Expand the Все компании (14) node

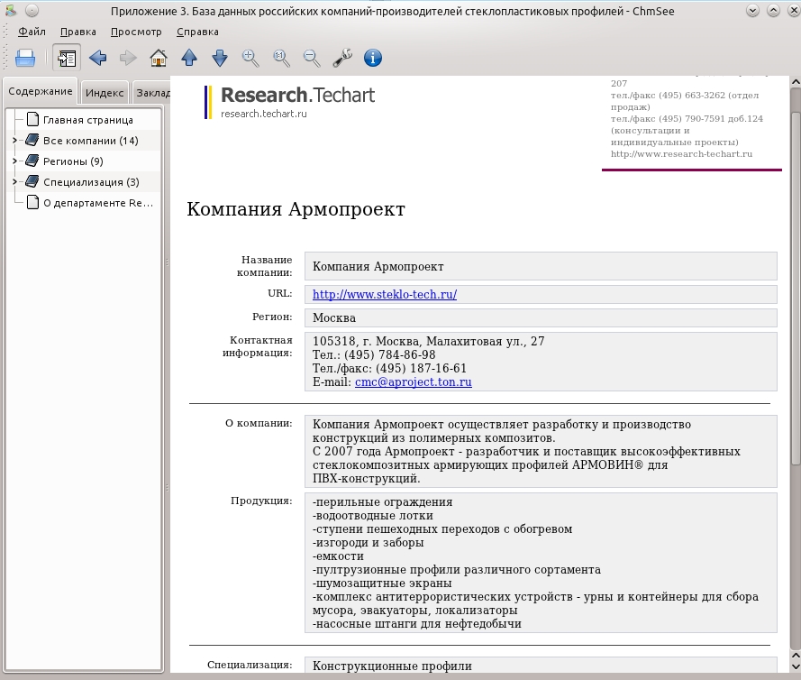pyautogui.click(x=14, y=140)
